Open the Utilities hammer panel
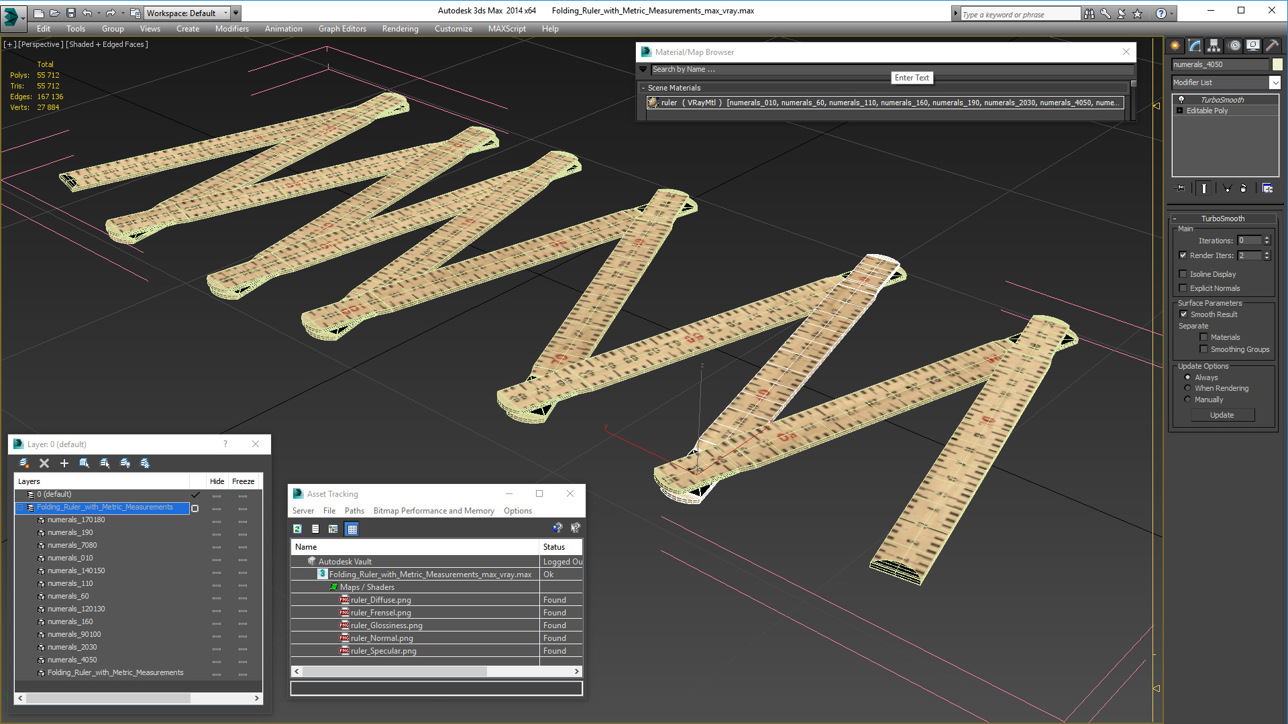Viewport: 1288px width, 724px height. (1272, 46)
